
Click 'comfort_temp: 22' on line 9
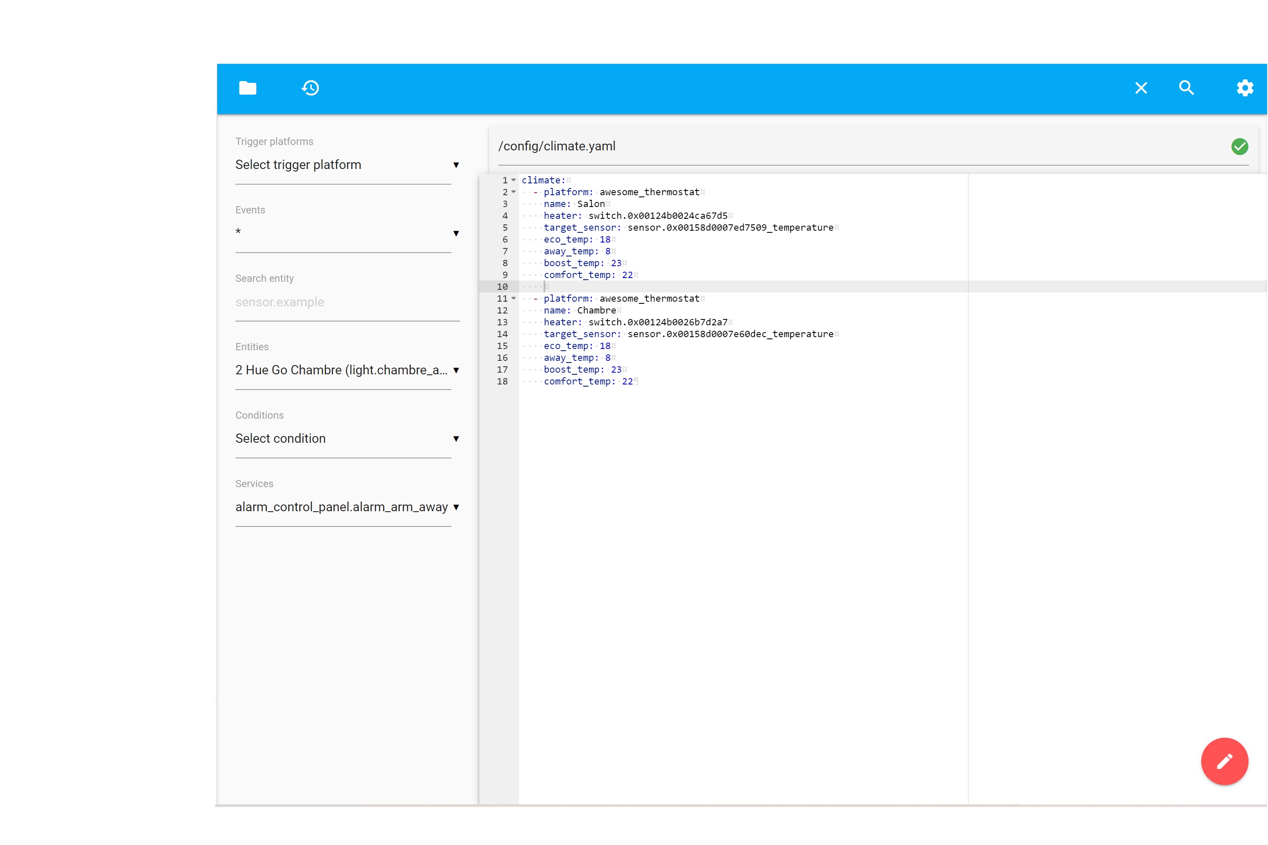[588, 275]
